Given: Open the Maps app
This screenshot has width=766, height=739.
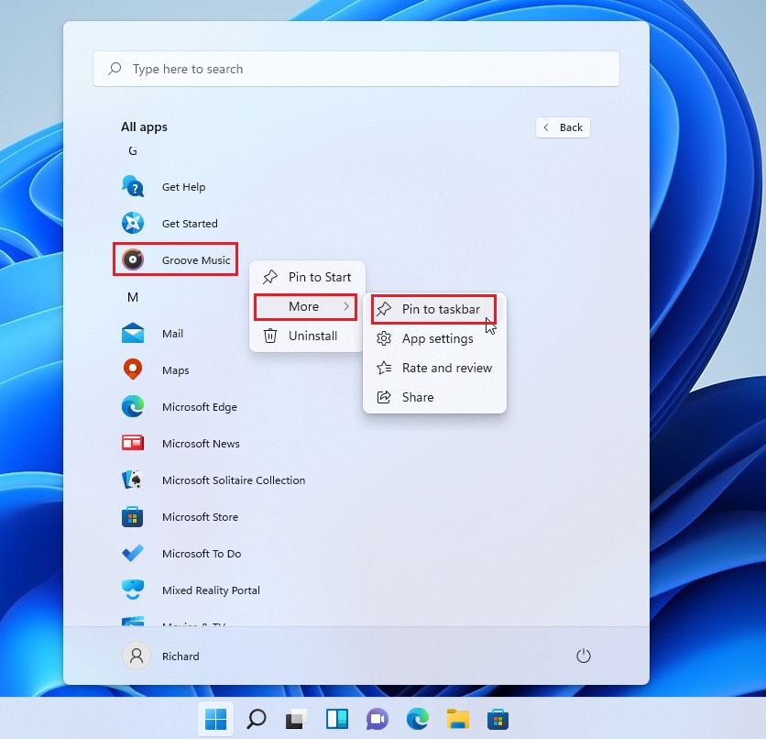Looking at the screenshot, I should (x=181, y=369).
